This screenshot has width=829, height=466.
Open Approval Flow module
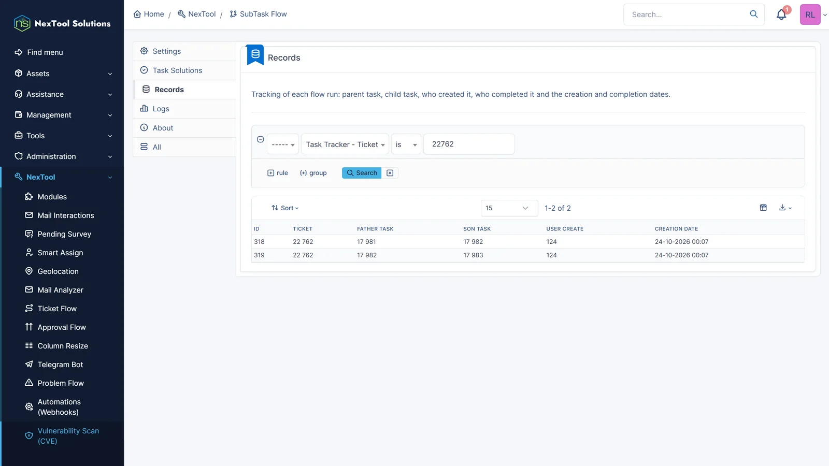click(x=62, y=327)
